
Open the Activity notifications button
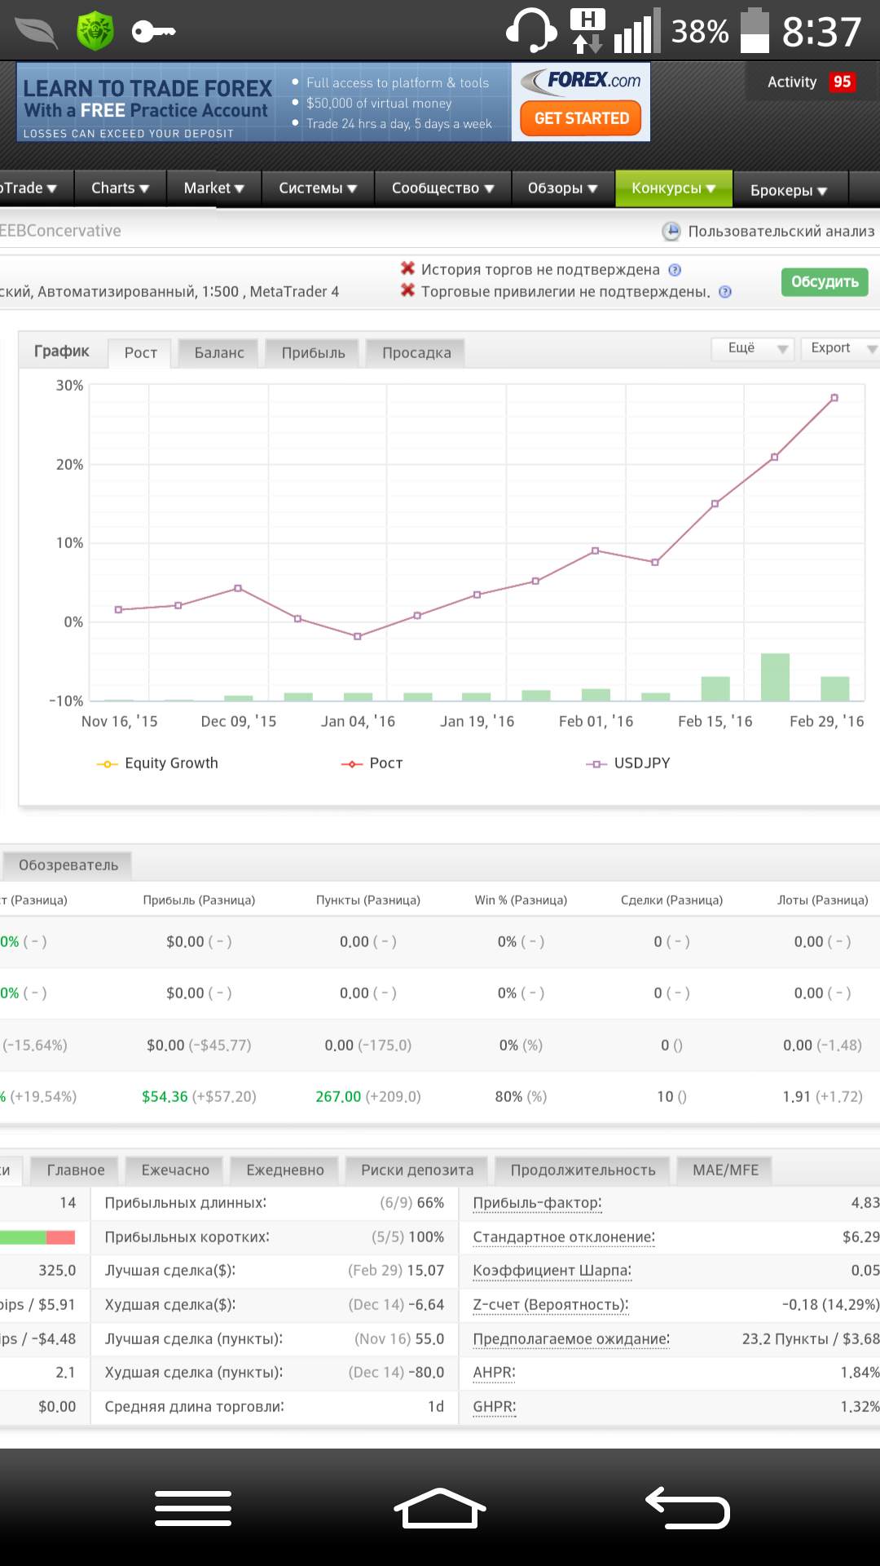(x=811, y=82)
